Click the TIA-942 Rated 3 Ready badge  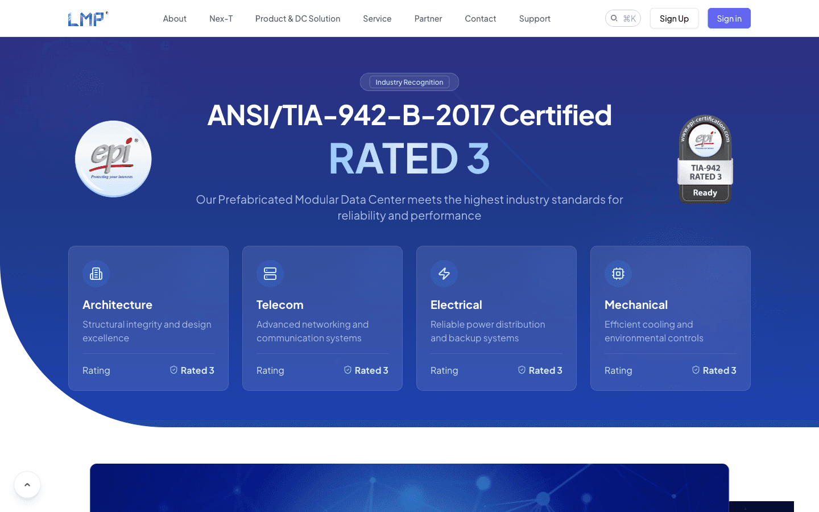(705, 159)
